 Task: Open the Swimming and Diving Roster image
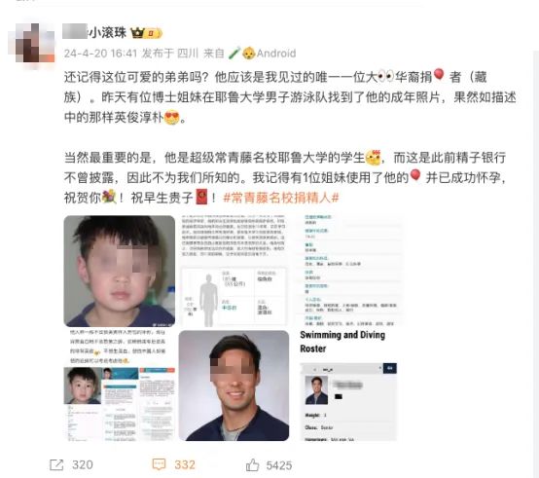pyautogui.click(x=348, y=386)
